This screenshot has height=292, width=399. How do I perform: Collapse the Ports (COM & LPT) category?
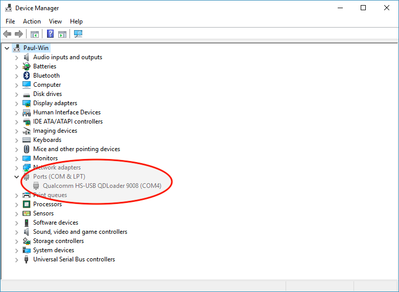click(16, 177)
